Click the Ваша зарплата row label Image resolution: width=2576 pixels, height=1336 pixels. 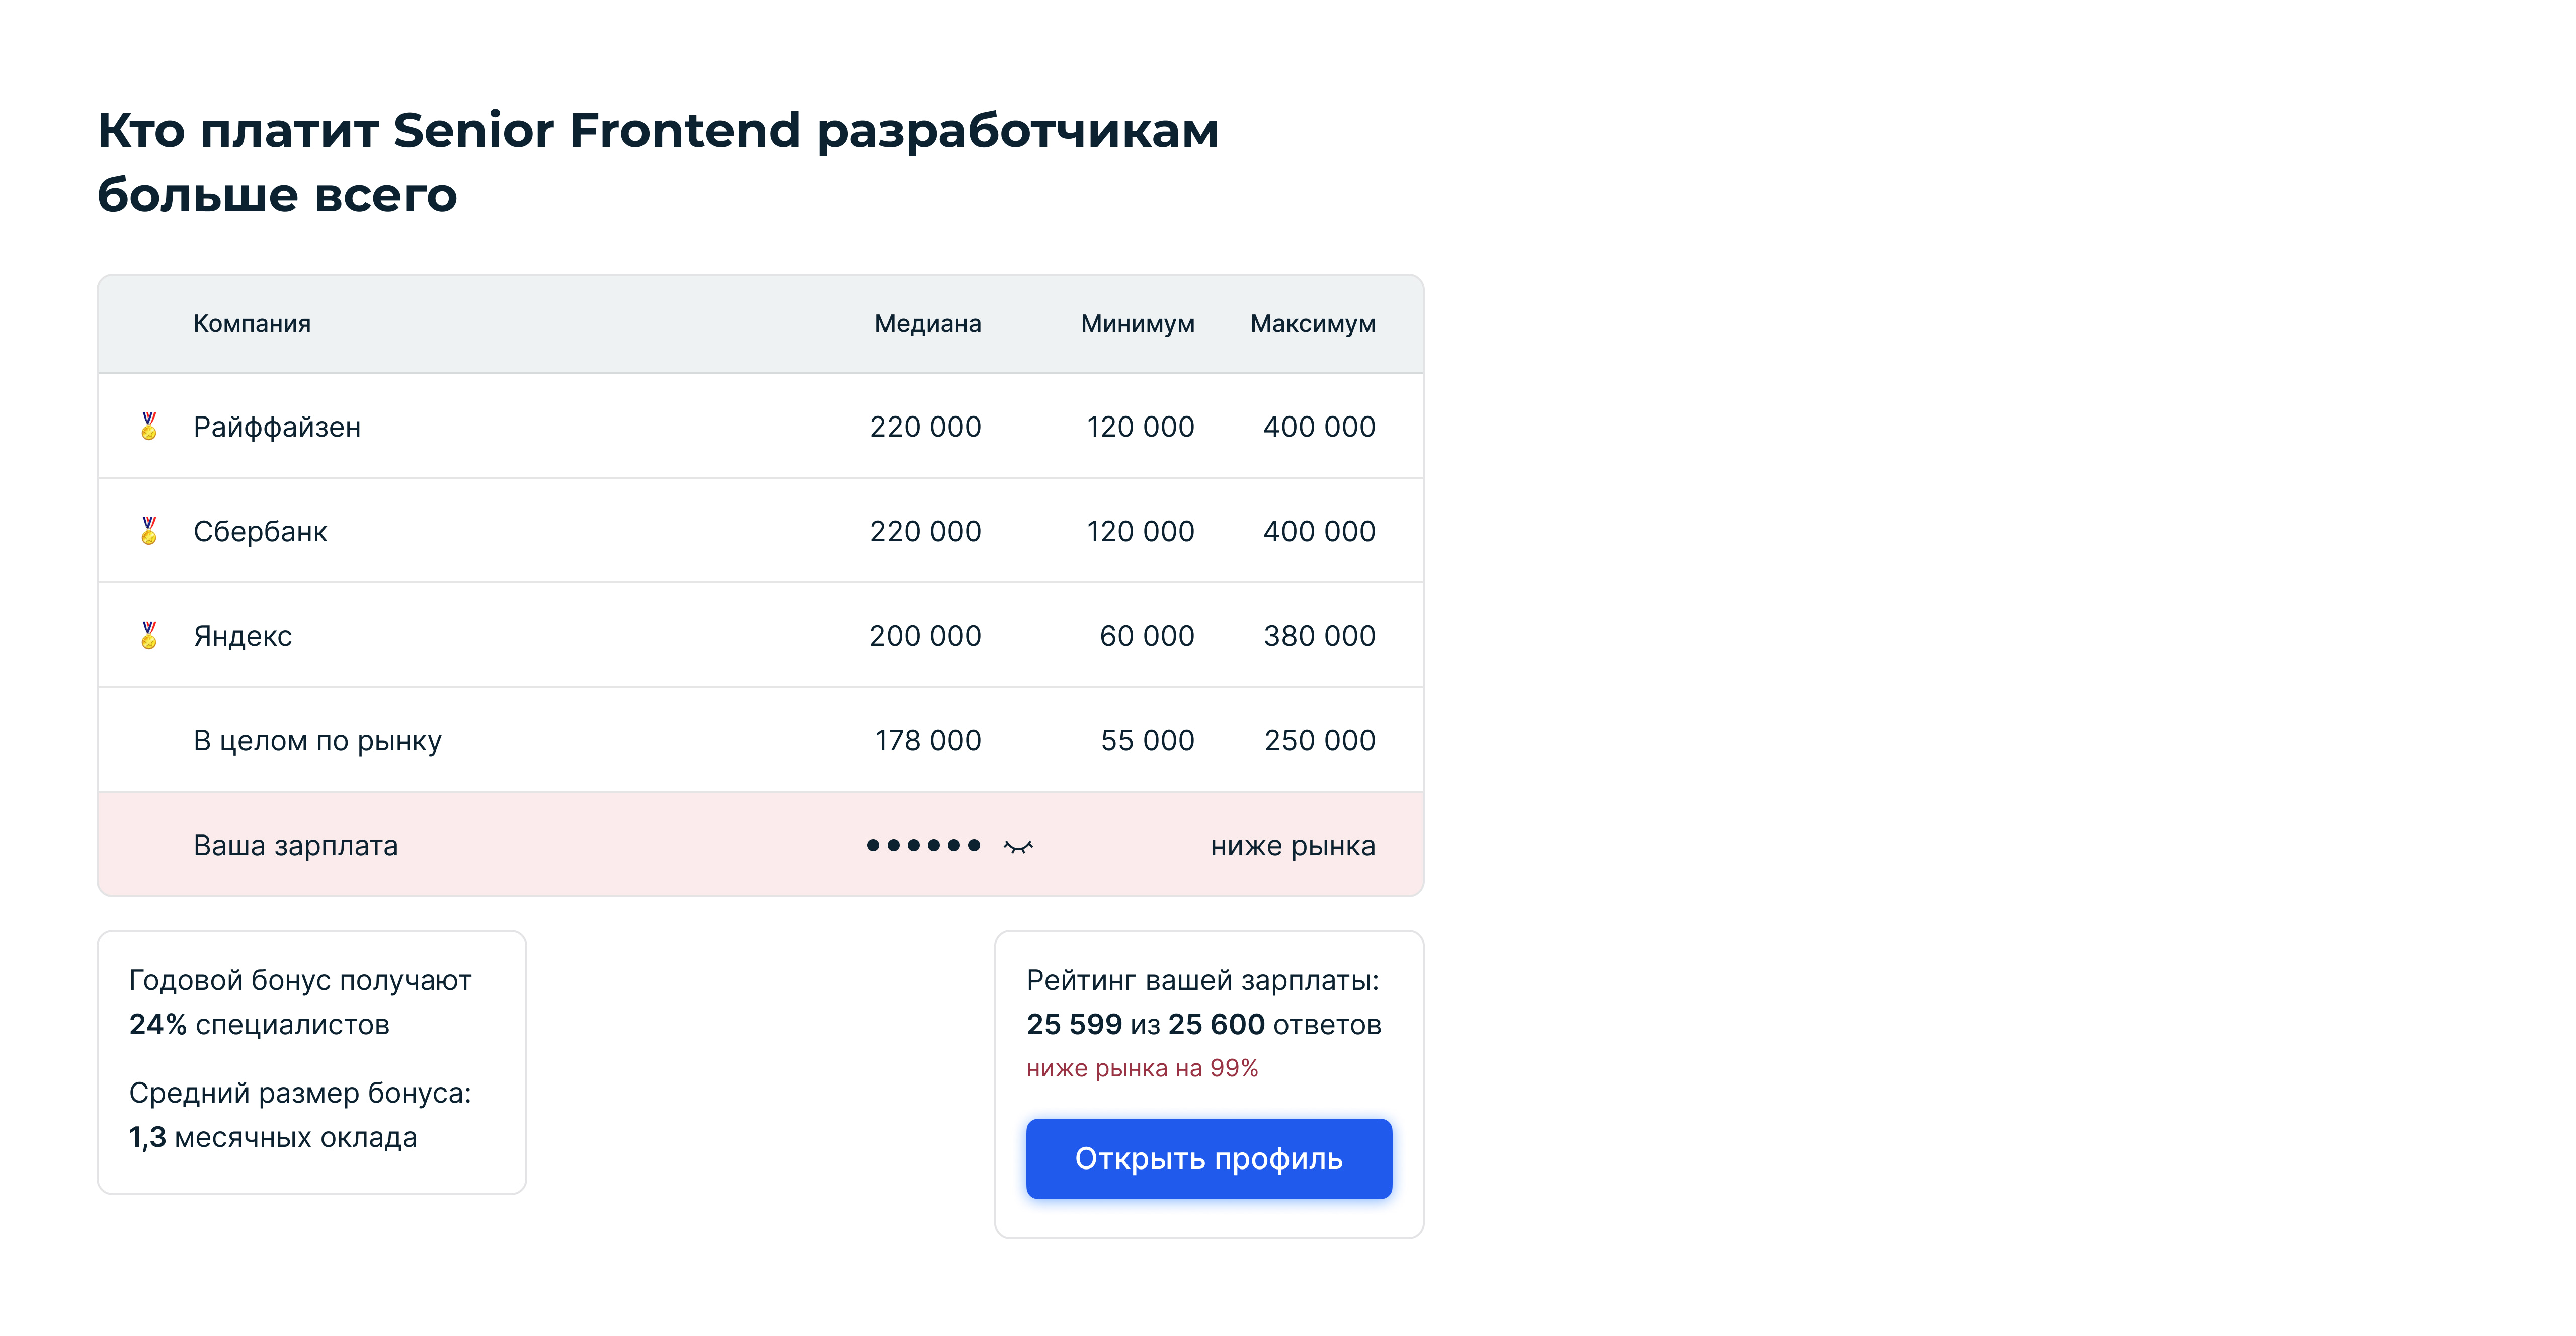click(295, 845)
